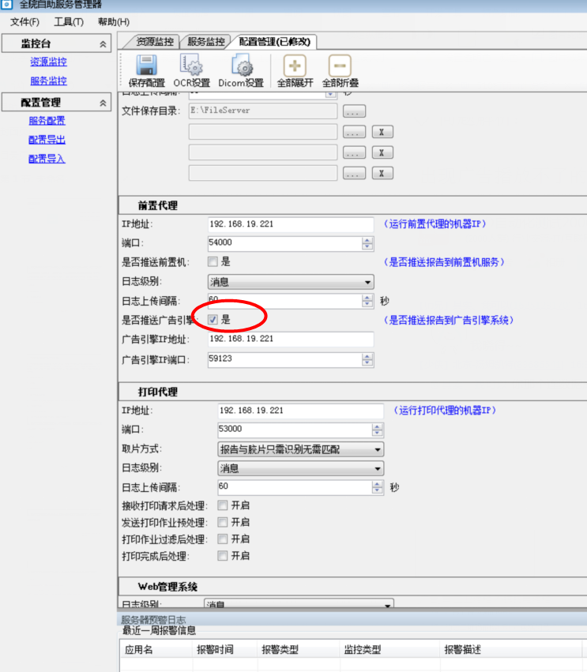Click the 广告引擎IP地址 input field
The image size is (587, 672).
pos(290,339)
